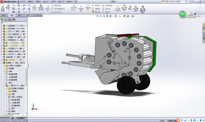Open Line tool dropdown arrow

pyautogui.click(x=16, y=5)
